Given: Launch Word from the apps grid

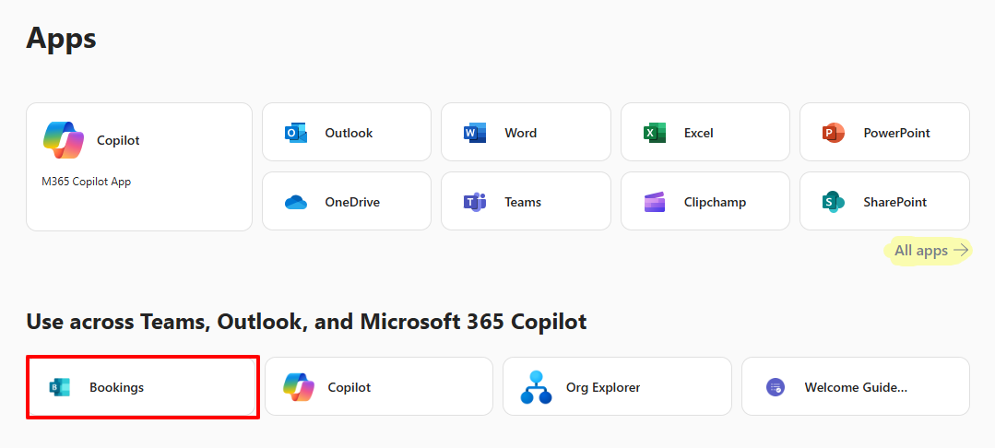Looking at the screenshot, I should click(475, 133).
